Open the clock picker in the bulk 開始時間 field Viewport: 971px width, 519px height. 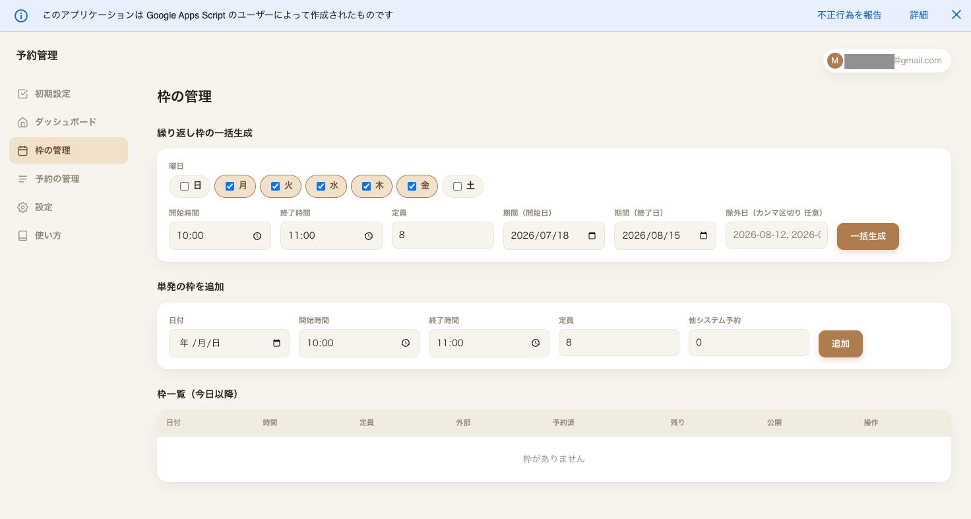257,235
